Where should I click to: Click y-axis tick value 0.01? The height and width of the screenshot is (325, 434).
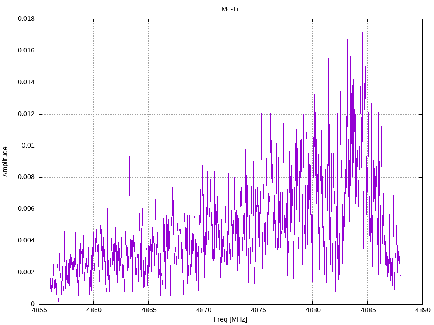(28, 146)
